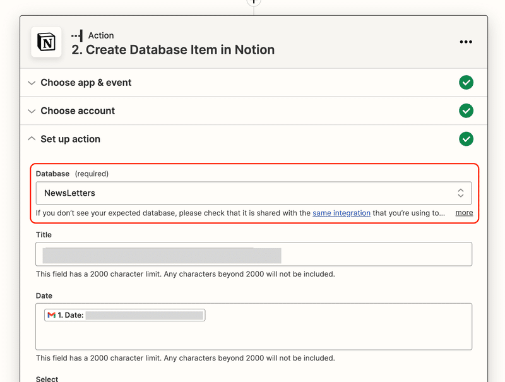Click the character limit note under Date

185,358
